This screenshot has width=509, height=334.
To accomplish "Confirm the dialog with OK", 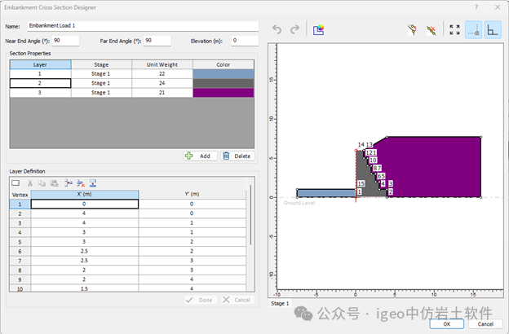I will coord(447,324).
